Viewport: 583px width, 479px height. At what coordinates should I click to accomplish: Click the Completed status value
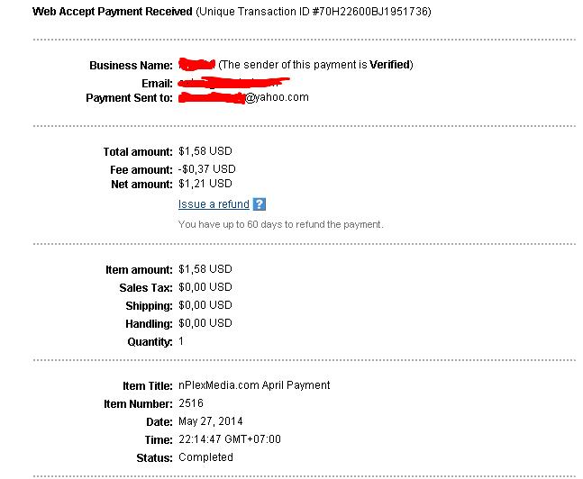205,457
